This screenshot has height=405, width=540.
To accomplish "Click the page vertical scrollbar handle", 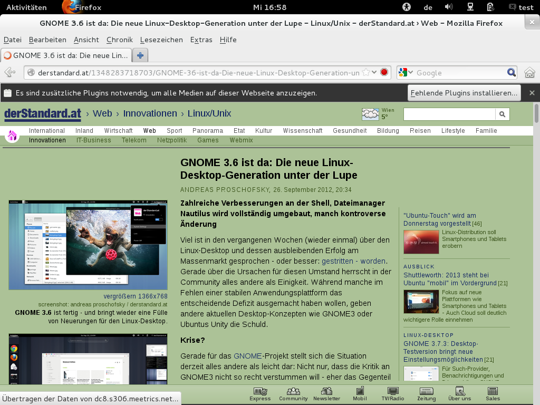I will 536,113.
